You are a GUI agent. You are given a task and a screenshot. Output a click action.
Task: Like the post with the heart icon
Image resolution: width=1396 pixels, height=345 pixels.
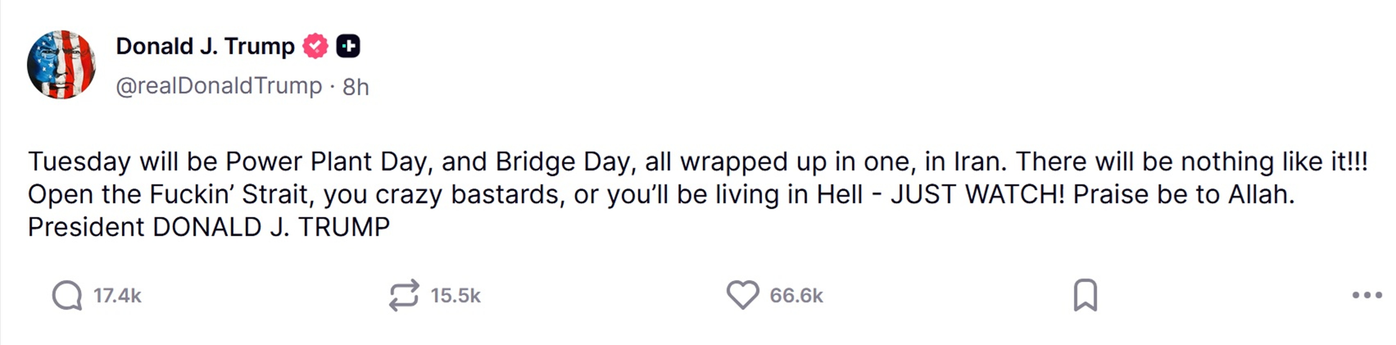742,296
